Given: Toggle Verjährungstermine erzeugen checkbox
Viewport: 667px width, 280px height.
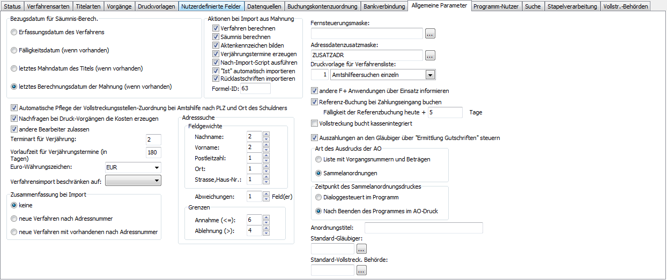Looking at the screenshot, I should point(216,54).
